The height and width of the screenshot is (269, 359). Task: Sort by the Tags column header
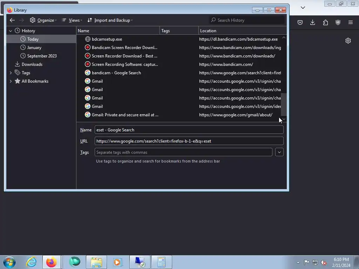(179, 31)
